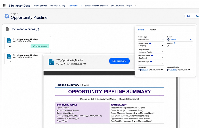The image size is (199, 128).
Task: Select the active T21_Opportunity_Pipeline version card
Action: click(x=28, y=43)
